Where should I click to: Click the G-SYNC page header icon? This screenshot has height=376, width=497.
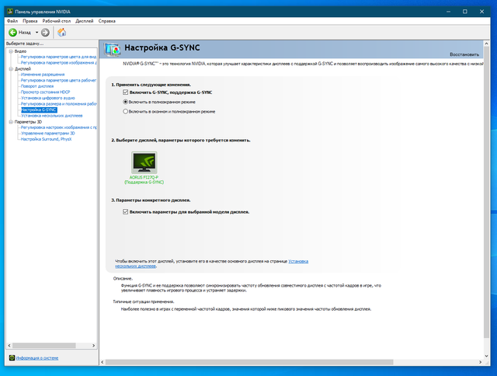112,49
